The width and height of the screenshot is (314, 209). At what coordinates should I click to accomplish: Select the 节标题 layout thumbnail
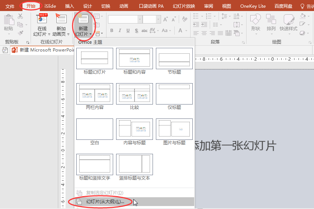coord(174,59)
